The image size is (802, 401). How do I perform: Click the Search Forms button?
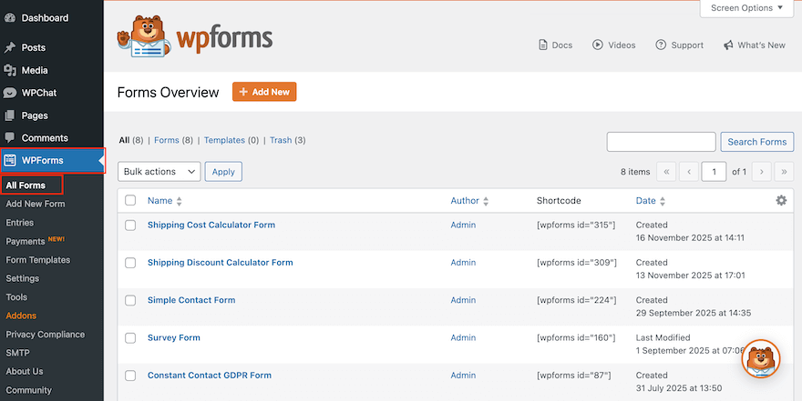tap(757, 142)
